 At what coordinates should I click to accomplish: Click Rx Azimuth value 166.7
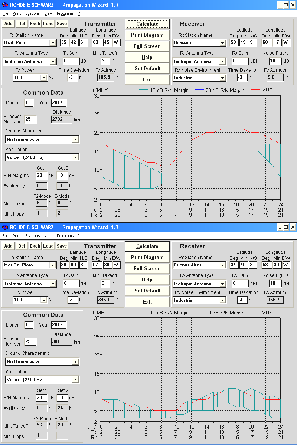click(x=275, y=300)
